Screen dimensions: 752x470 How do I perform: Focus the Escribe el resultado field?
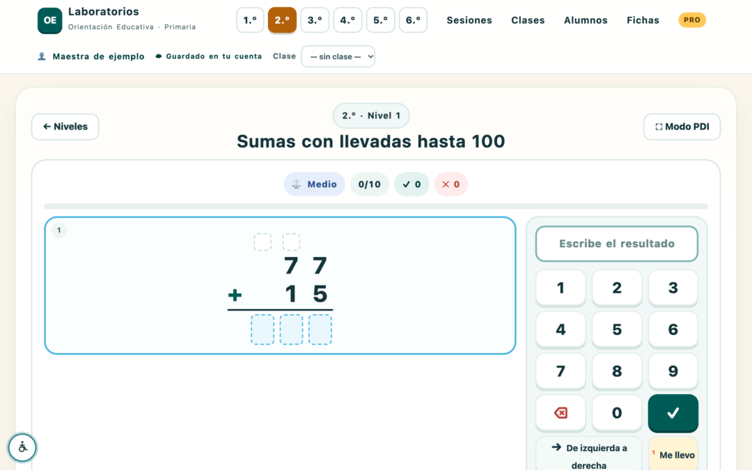617,244
